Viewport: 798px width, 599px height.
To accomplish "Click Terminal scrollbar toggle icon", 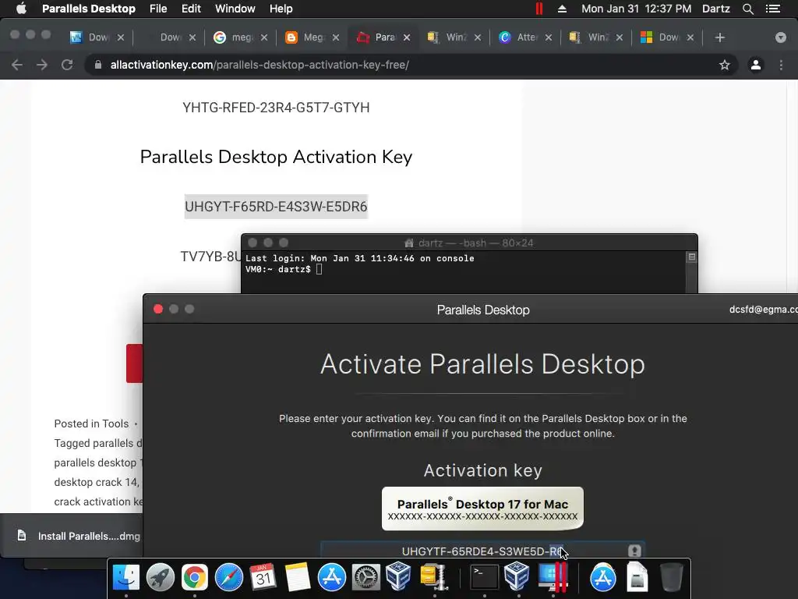I will [x=692, y=257].
